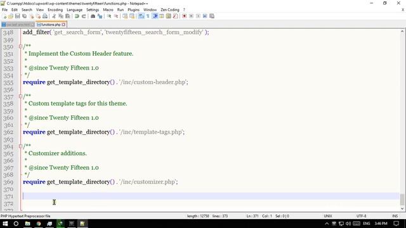Open the View menu

(x=39, y=9)
